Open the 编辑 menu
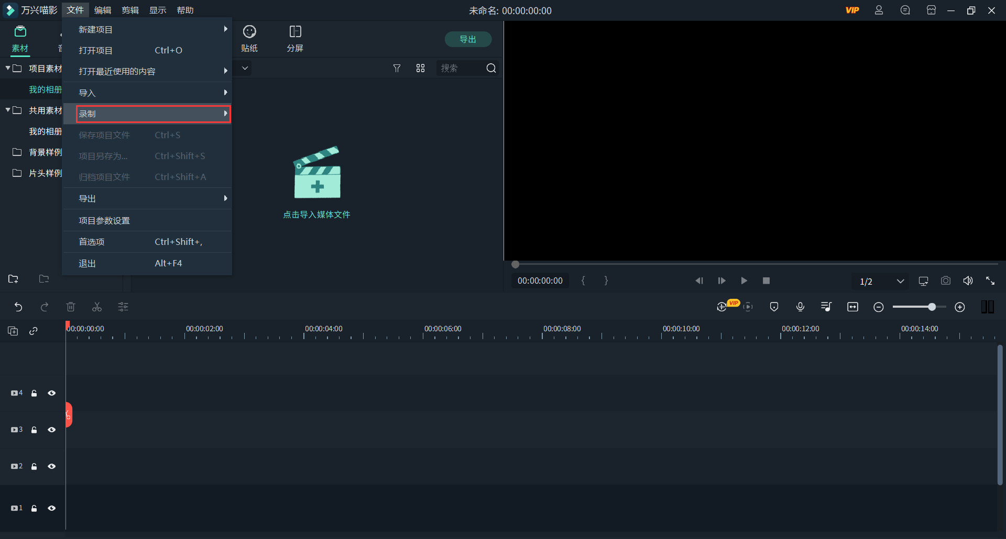This screenshot has height=539, width=1006. click(103, 10)
